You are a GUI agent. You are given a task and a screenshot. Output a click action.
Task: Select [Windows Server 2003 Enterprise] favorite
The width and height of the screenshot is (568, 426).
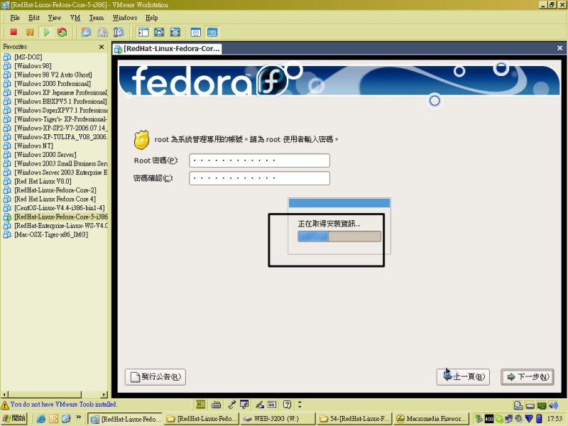click(56, 173)
